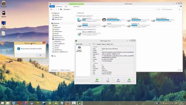Click the Explorer address bar path
Screen dimensions: 186x105
point(67,9)
